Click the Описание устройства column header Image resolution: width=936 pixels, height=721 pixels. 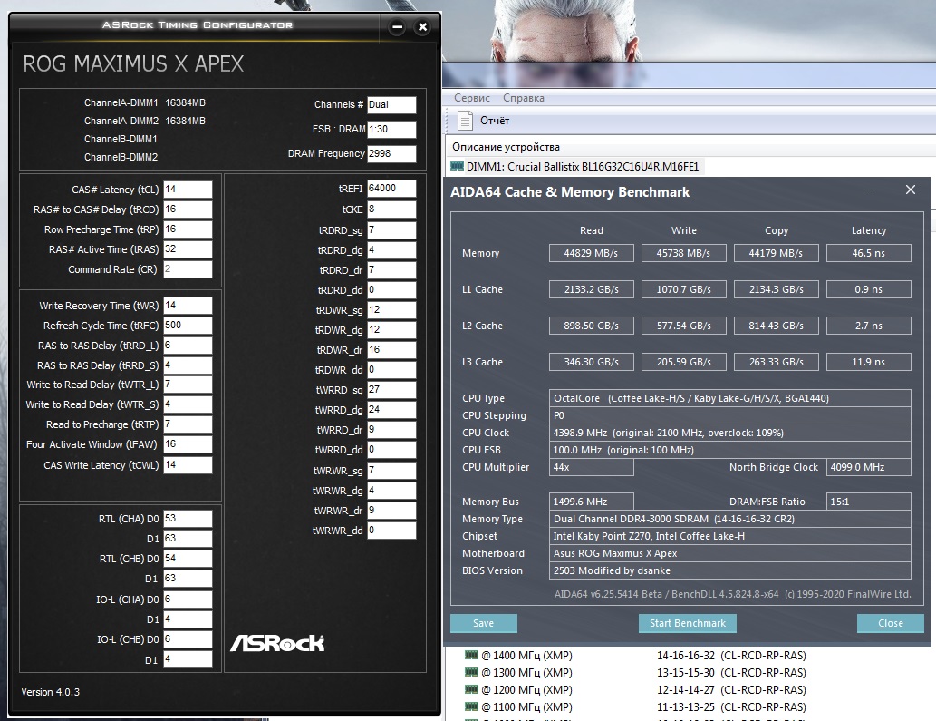tap(506, 147)
